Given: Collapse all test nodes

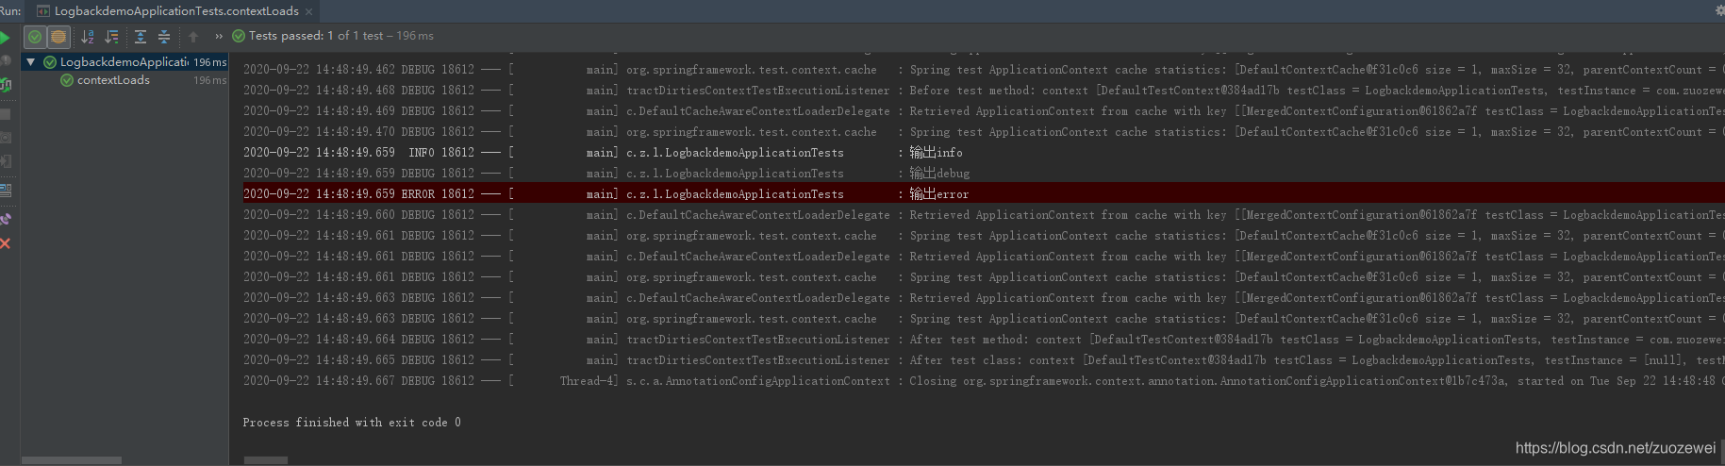Looking at the screenshot, I should [164, 37].
